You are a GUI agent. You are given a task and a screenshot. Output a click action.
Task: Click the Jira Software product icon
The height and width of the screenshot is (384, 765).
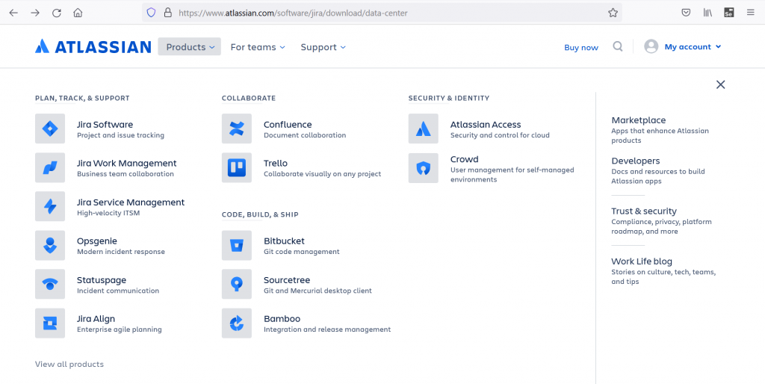(x=50, y=128)
